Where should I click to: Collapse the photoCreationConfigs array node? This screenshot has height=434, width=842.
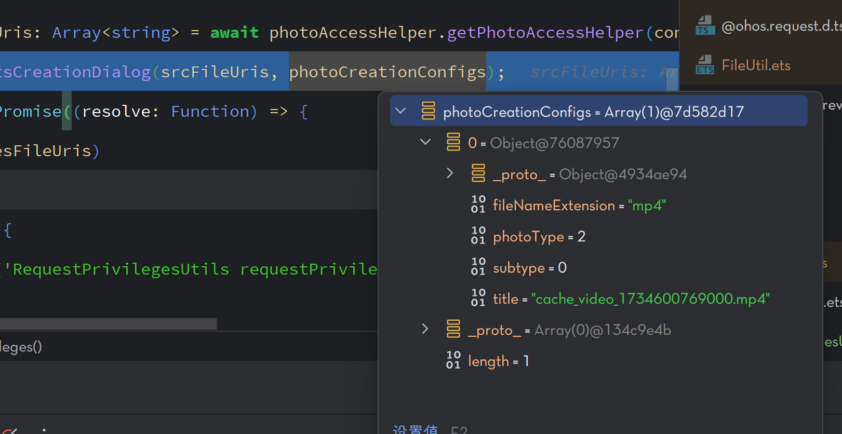pyautogui.click(x=400, y=111)
